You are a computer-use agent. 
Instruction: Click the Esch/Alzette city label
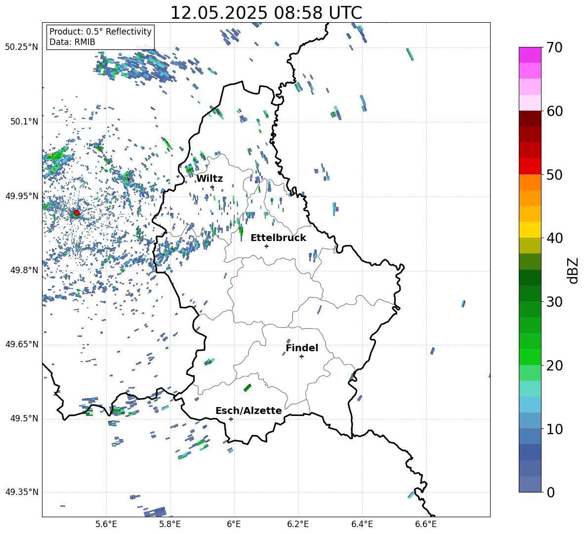pos(249,411)
